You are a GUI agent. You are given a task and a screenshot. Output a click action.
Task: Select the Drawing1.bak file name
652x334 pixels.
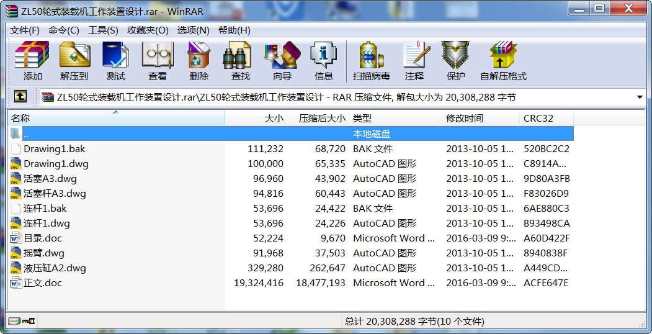55,148
